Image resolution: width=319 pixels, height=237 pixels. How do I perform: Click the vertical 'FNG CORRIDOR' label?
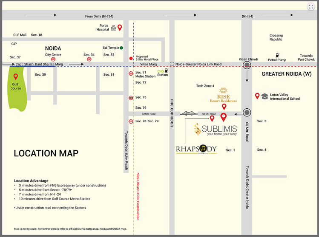(x=172, y=113)
